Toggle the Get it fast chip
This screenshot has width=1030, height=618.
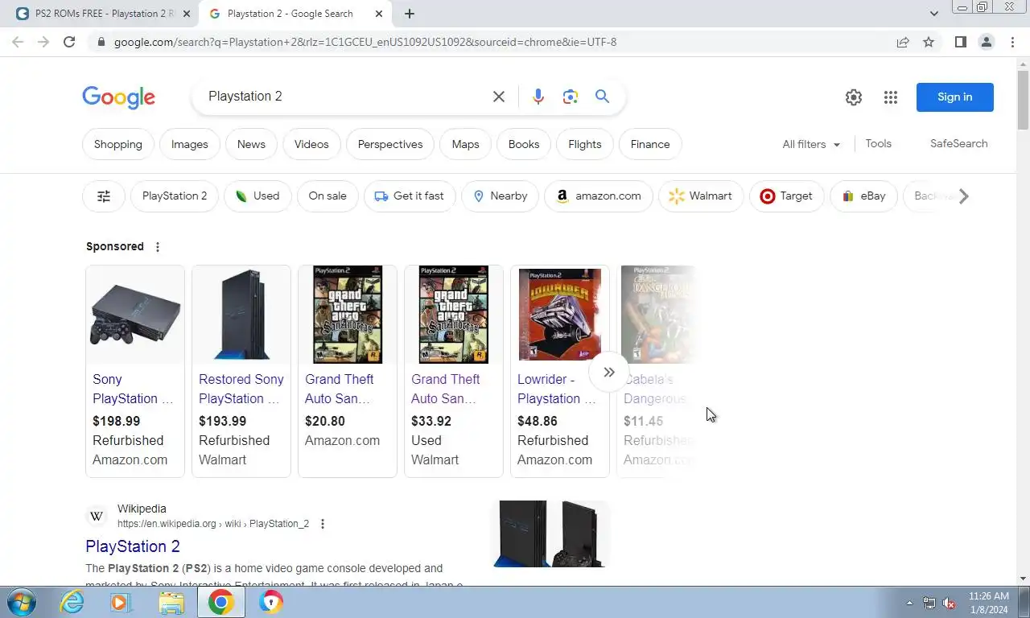pos(410,196)
